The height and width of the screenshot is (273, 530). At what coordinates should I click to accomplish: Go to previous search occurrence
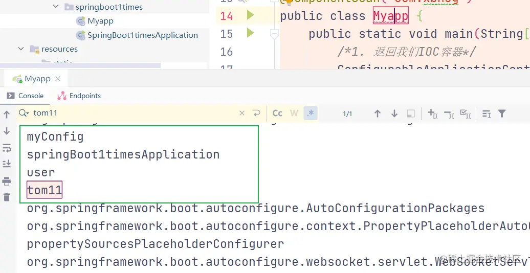tap(378, 113)
